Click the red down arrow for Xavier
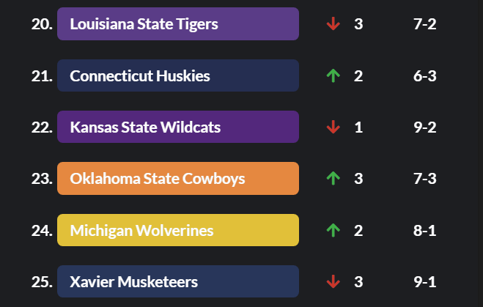The width and height of the screenshot is (483, 307). 333,282
